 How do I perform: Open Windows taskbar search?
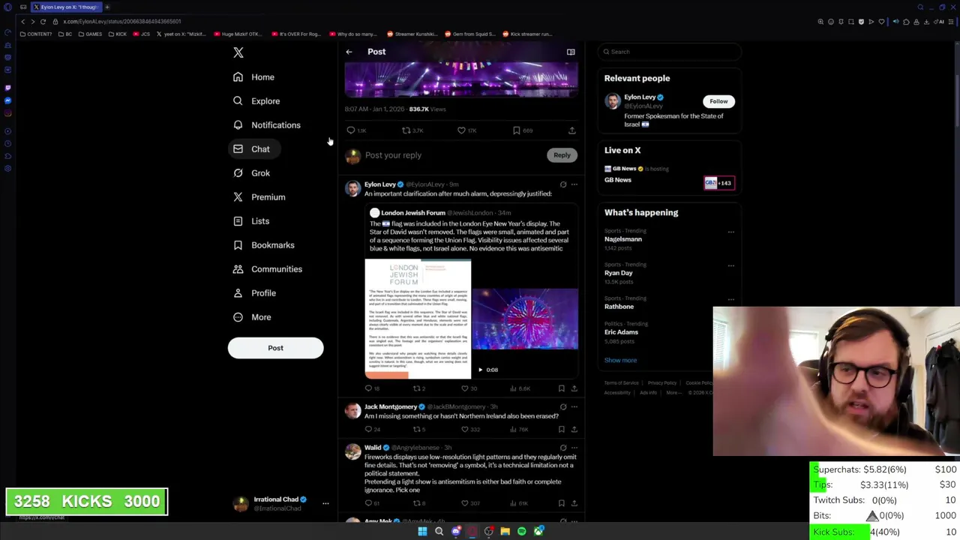pyautogui.click(x=439, y=532)
